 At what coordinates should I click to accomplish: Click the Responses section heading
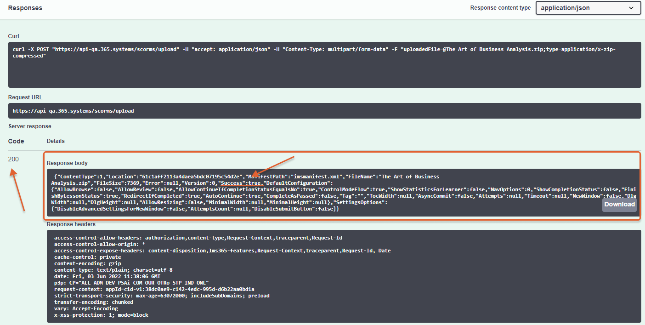coord(25,8)
